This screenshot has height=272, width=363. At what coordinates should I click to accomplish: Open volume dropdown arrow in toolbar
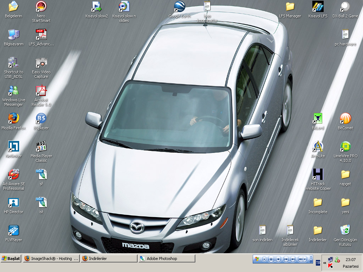point(305,259)
